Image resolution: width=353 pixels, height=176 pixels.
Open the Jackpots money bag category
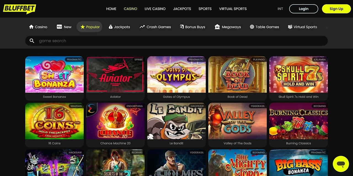coord(111,27)
